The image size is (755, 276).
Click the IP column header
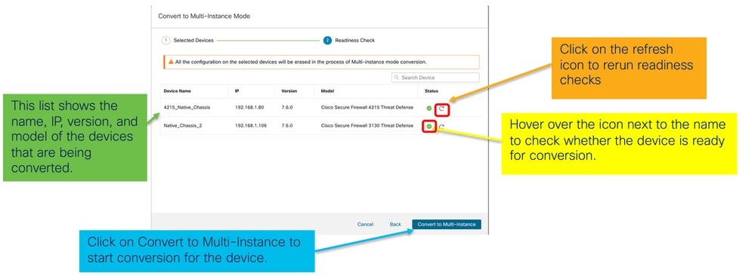(237, 91)
